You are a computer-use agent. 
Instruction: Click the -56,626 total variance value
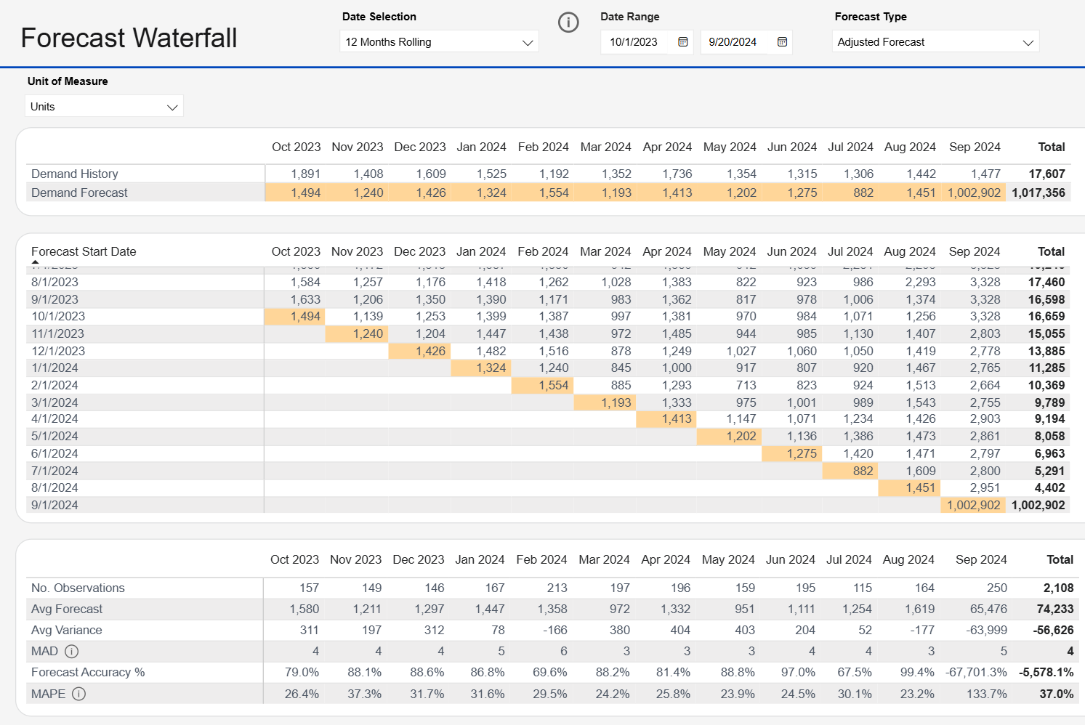(x=1053, y=630)
